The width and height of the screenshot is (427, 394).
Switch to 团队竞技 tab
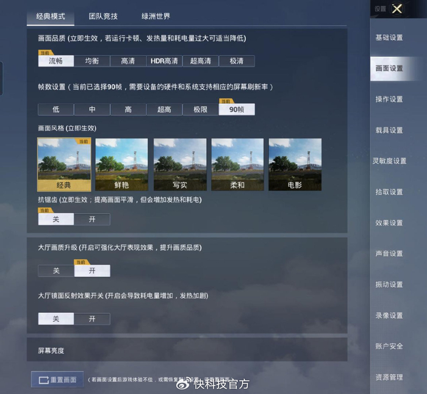tap(103, 16)
